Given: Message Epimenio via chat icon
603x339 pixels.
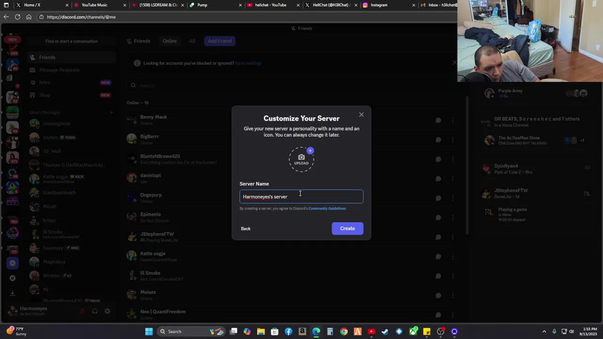Looking at the screenshot, I should point(438,218).
